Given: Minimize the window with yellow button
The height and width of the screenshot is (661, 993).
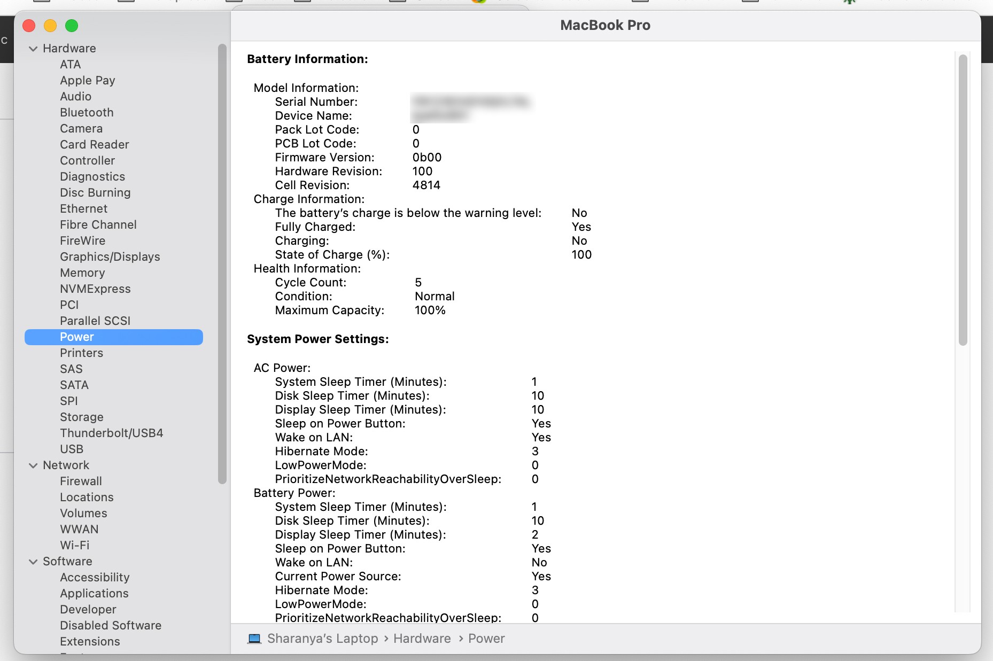Looking at the screenshot, I should coord(50,26).
